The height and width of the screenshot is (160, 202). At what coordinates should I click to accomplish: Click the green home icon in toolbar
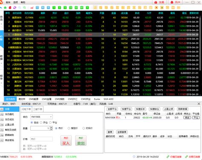pyautogui.click(x=5, y=8)
